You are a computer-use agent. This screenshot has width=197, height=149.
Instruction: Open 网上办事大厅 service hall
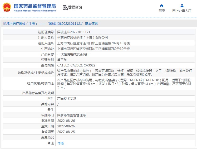click(x=182, y=11)
